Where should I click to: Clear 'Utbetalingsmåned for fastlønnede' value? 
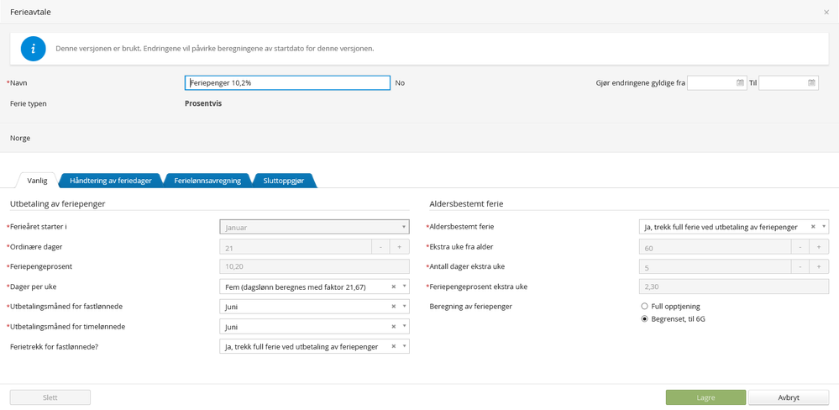(x=393, y=307)
